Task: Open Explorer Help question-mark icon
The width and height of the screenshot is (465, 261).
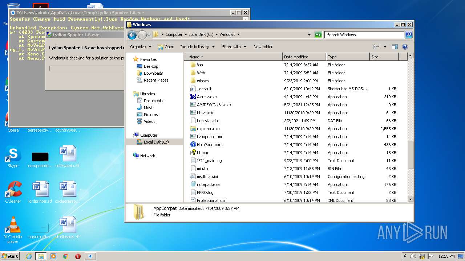Action: [405, 47]
